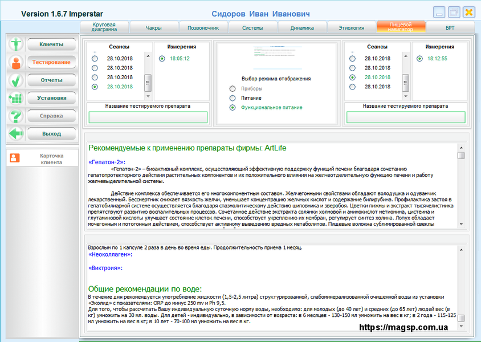
Task: Open Карточка клиента panel
Action: coord(42,158)
